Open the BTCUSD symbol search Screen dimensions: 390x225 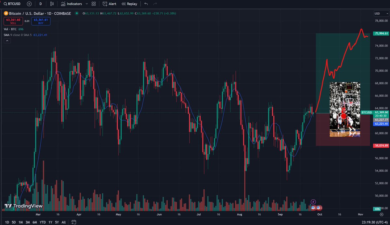coord(12,4)
